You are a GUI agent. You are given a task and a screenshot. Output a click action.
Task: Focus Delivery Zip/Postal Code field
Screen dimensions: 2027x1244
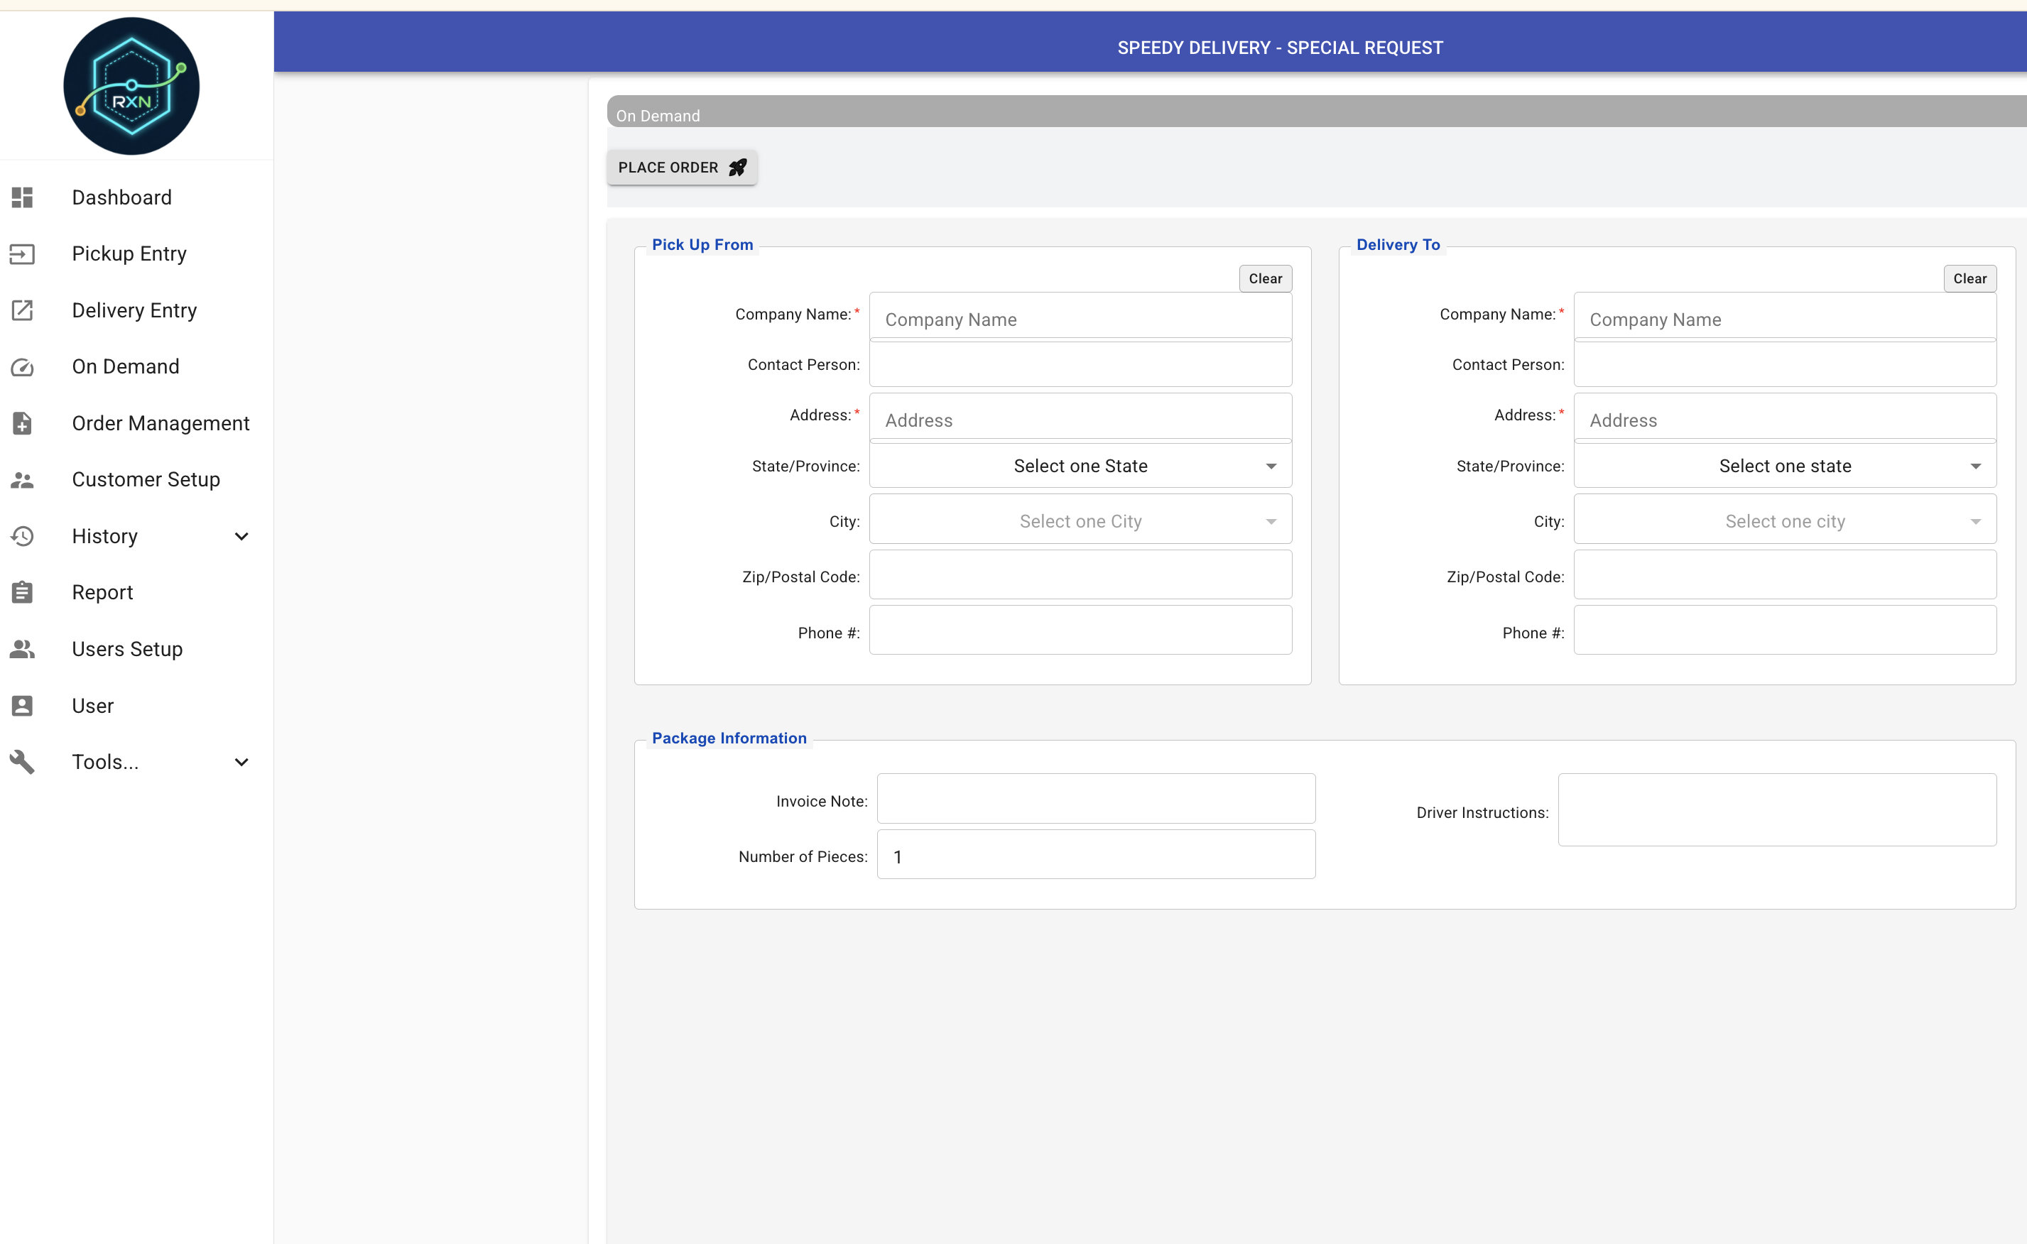[1784, 575]
